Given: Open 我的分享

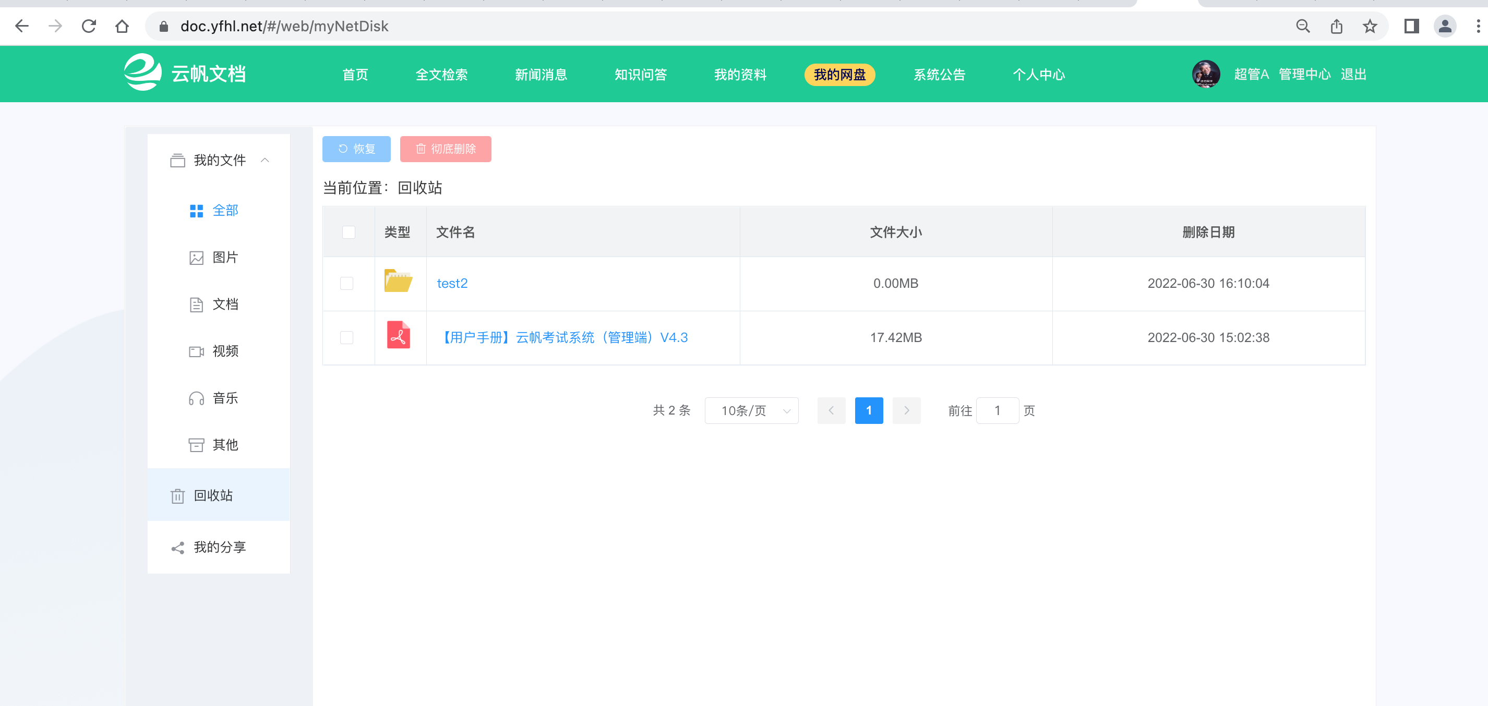Looking at the screenshot, I should pos(218,546).
